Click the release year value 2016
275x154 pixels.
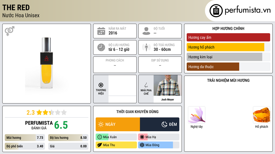click(x=113, y=33)
